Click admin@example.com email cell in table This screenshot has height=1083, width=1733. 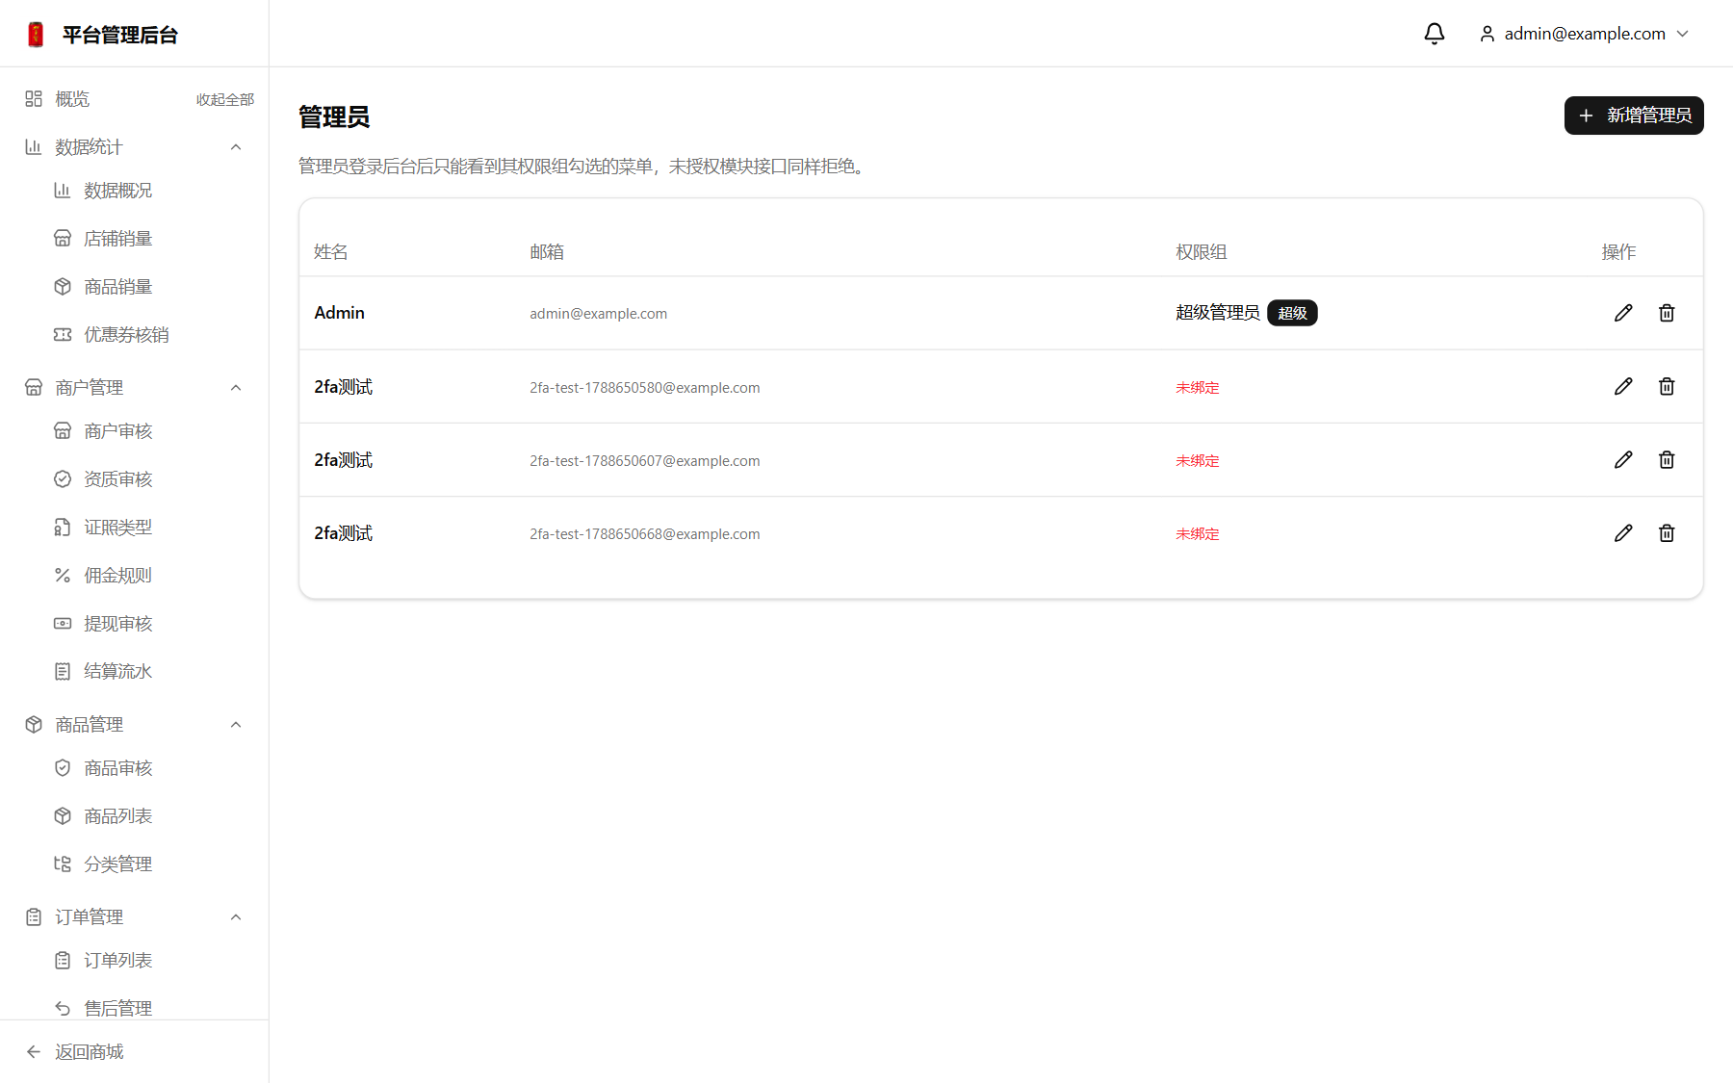(598, 314)
